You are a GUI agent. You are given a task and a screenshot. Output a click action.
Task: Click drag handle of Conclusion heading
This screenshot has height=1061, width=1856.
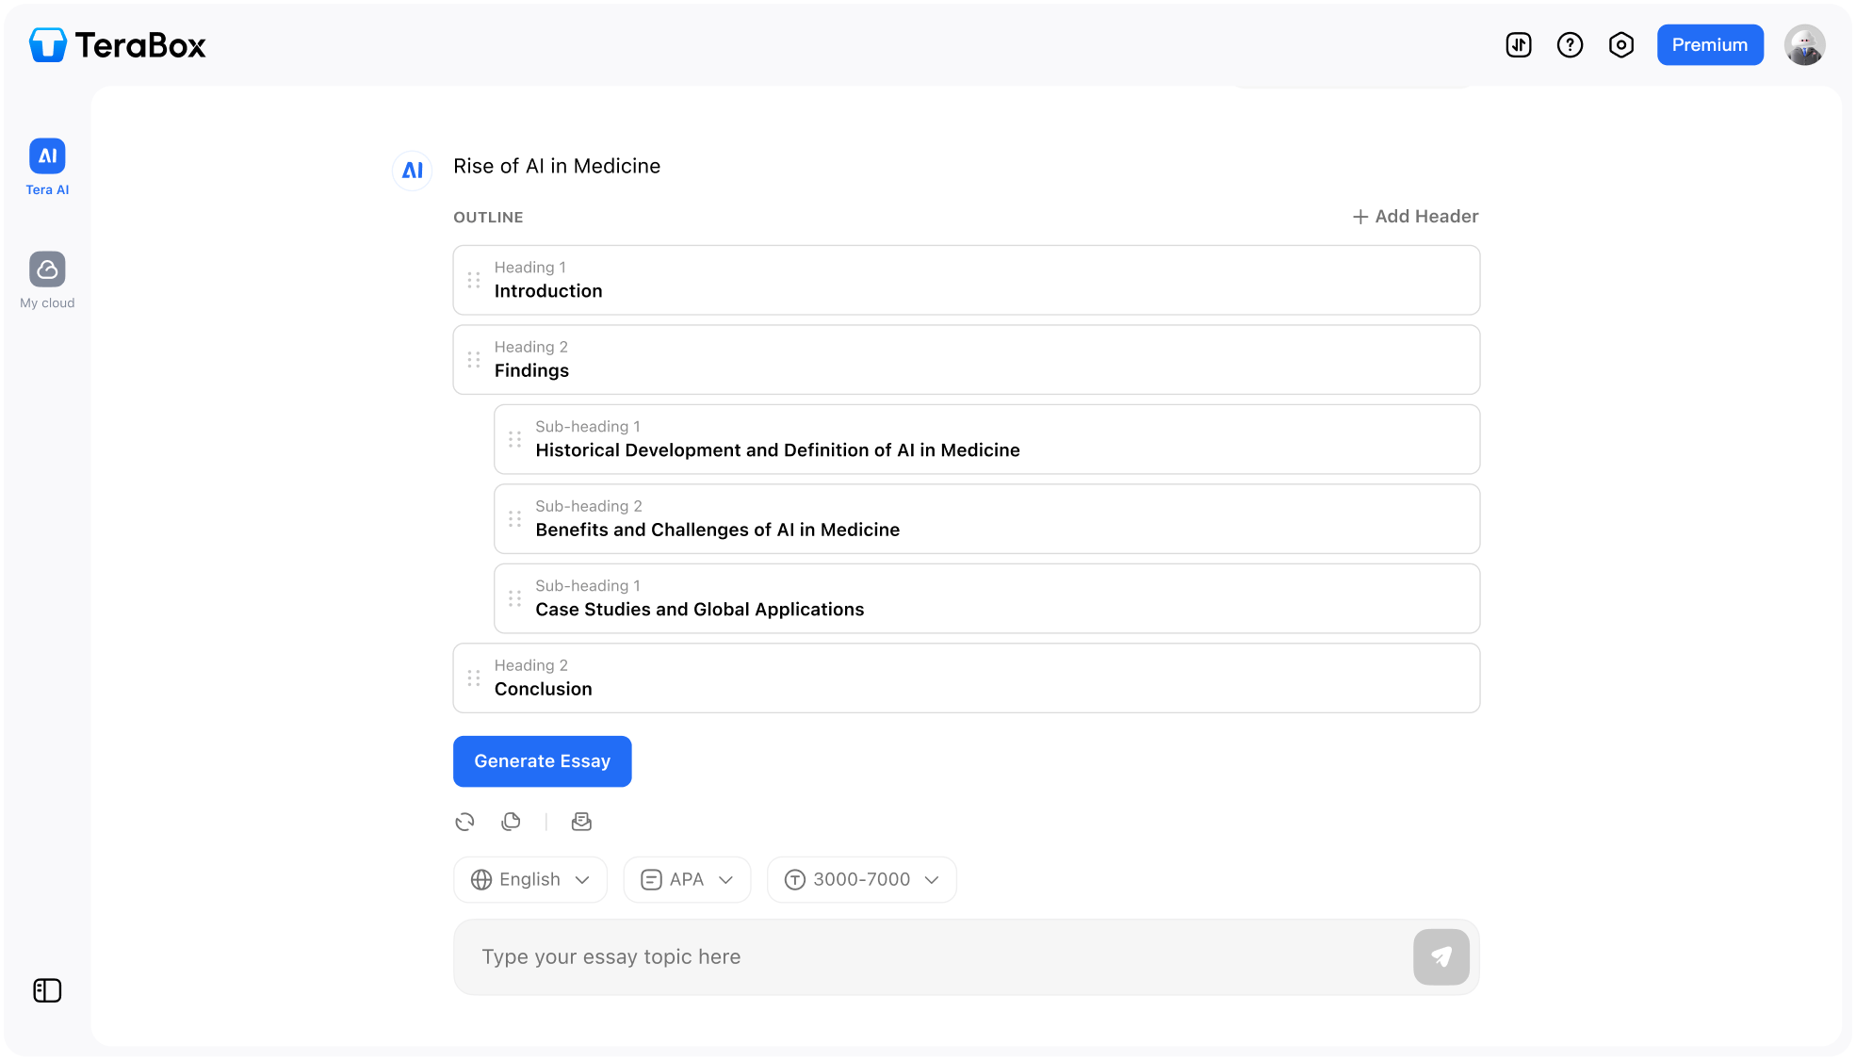(474, 678)
